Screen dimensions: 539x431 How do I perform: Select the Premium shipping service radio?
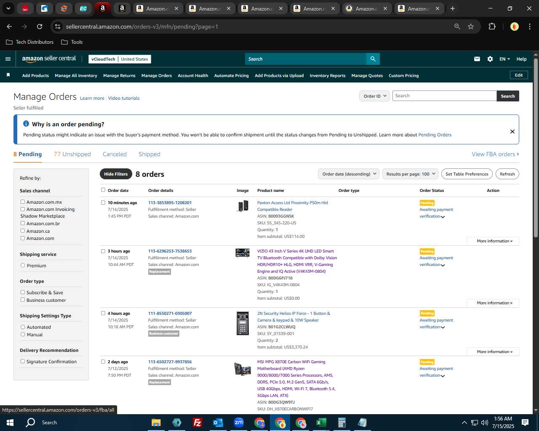pyautogui.click(x=23, y=265)
